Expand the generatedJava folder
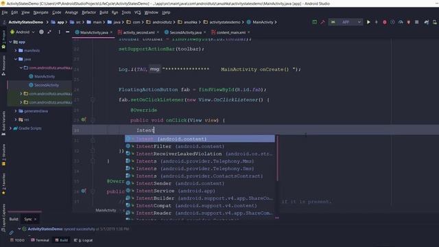 (x=16, y=111)
